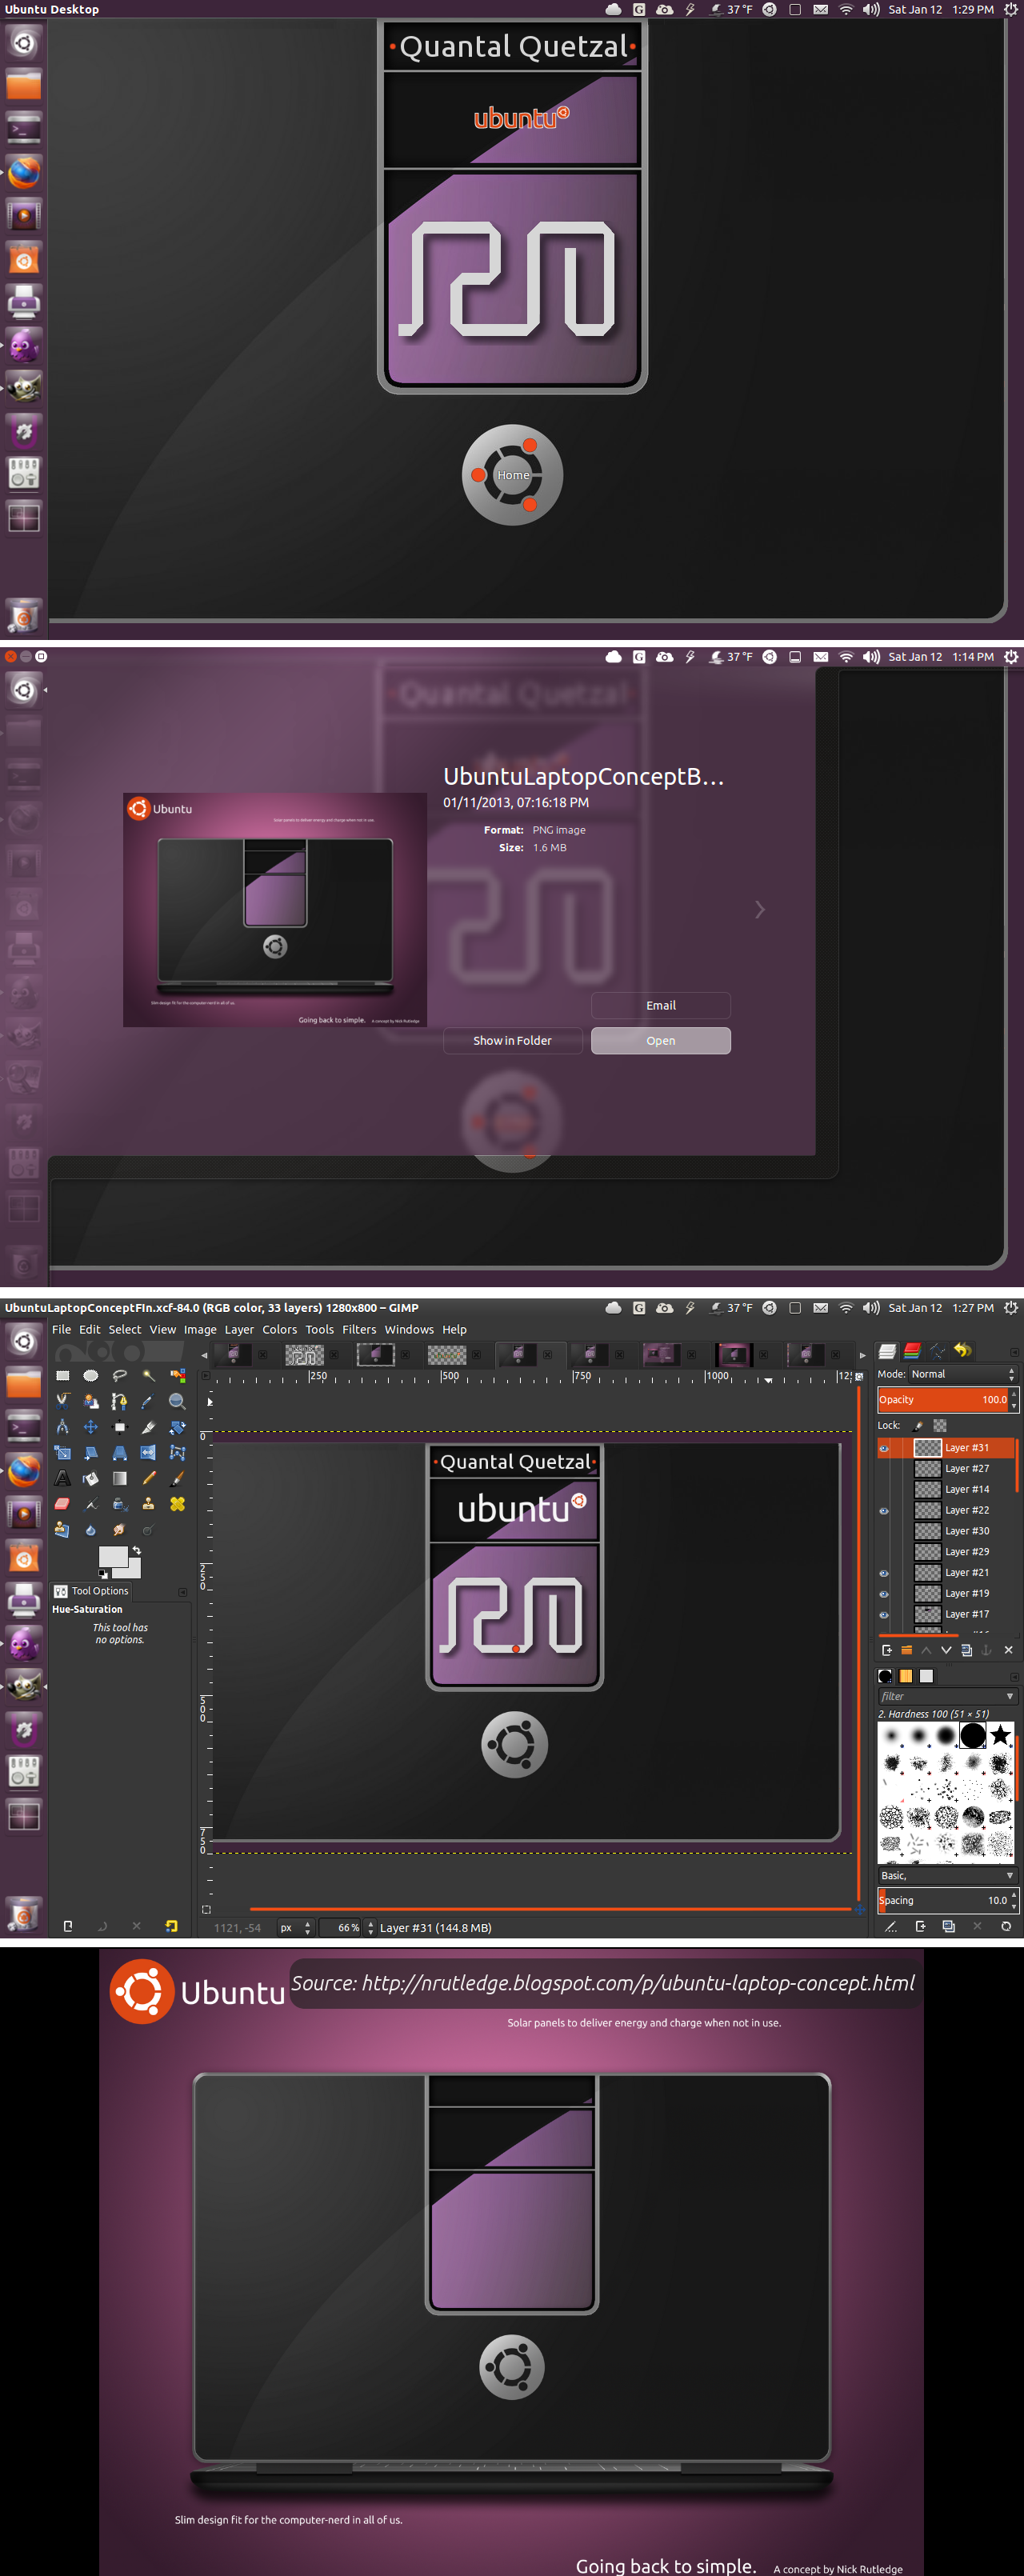Toggle zoom-on-resize button above vertical scrollbar
Viewport: 1024px width, 2576px height.
858,1377
